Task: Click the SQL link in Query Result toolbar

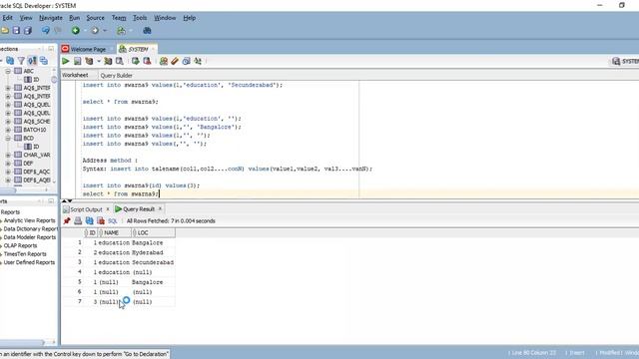Action: click(x=113, y=221)
